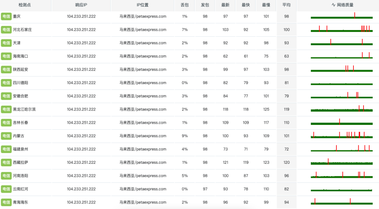The image size is (379, 209).
Task: Select the 响应IP column header
Action: coord(81,5)
